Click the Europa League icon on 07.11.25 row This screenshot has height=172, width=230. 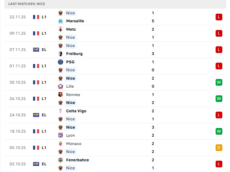(x=36, y=50)
